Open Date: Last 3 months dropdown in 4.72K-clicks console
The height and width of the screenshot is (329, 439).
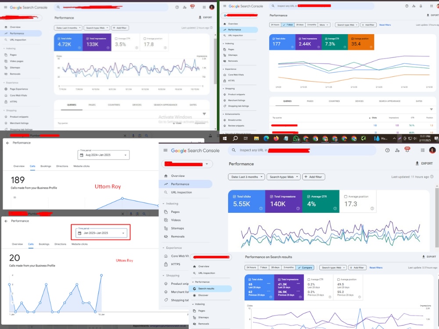click(68, 28)
